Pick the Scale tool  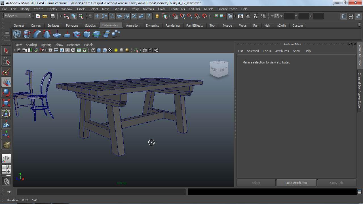pyautogui.click(x=6, y=103)
